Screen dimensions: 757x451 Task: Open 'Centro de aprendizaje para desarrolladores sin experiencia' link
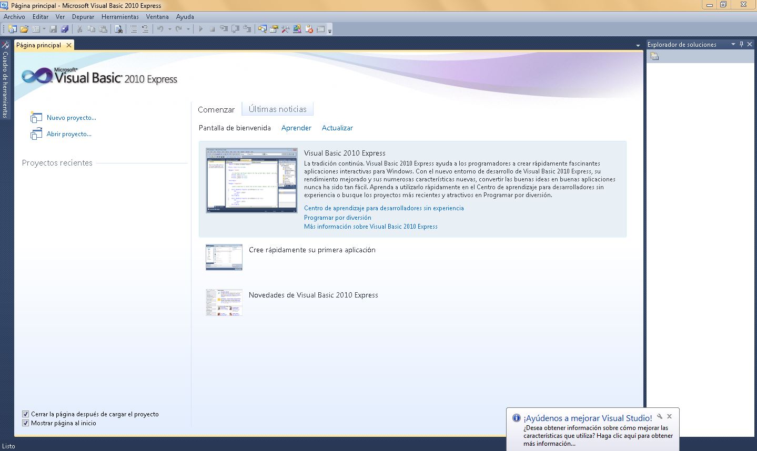384,208
